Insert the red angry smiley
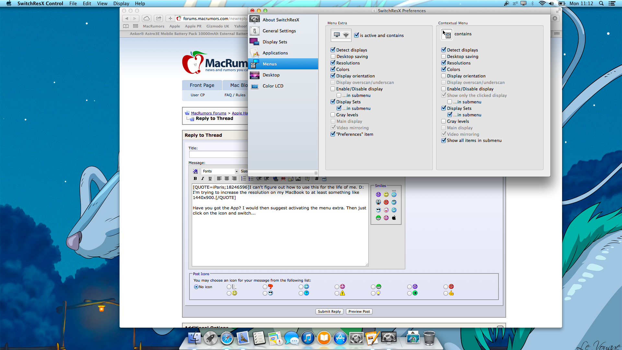The image size is (622, 350). click(386, 202)
